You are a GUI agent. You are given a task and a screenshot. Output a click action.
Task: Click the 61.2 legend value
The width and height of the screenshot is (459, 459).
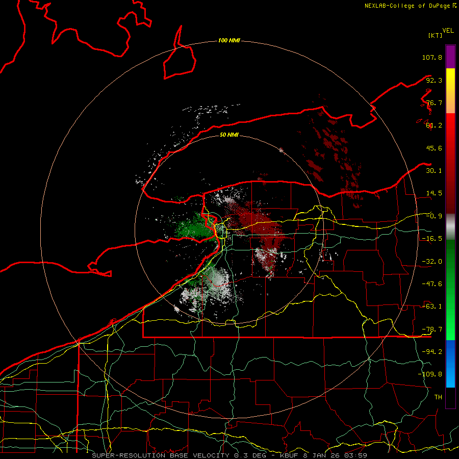pyautogui.click(x=434, y=125)
